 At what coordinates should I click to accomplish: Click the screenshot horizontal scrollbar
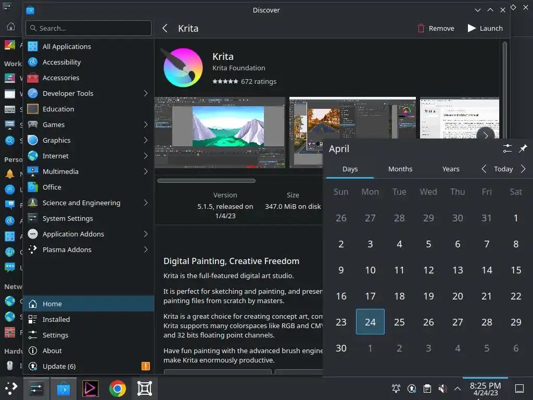pyautogui.click(x=206, y=181)
